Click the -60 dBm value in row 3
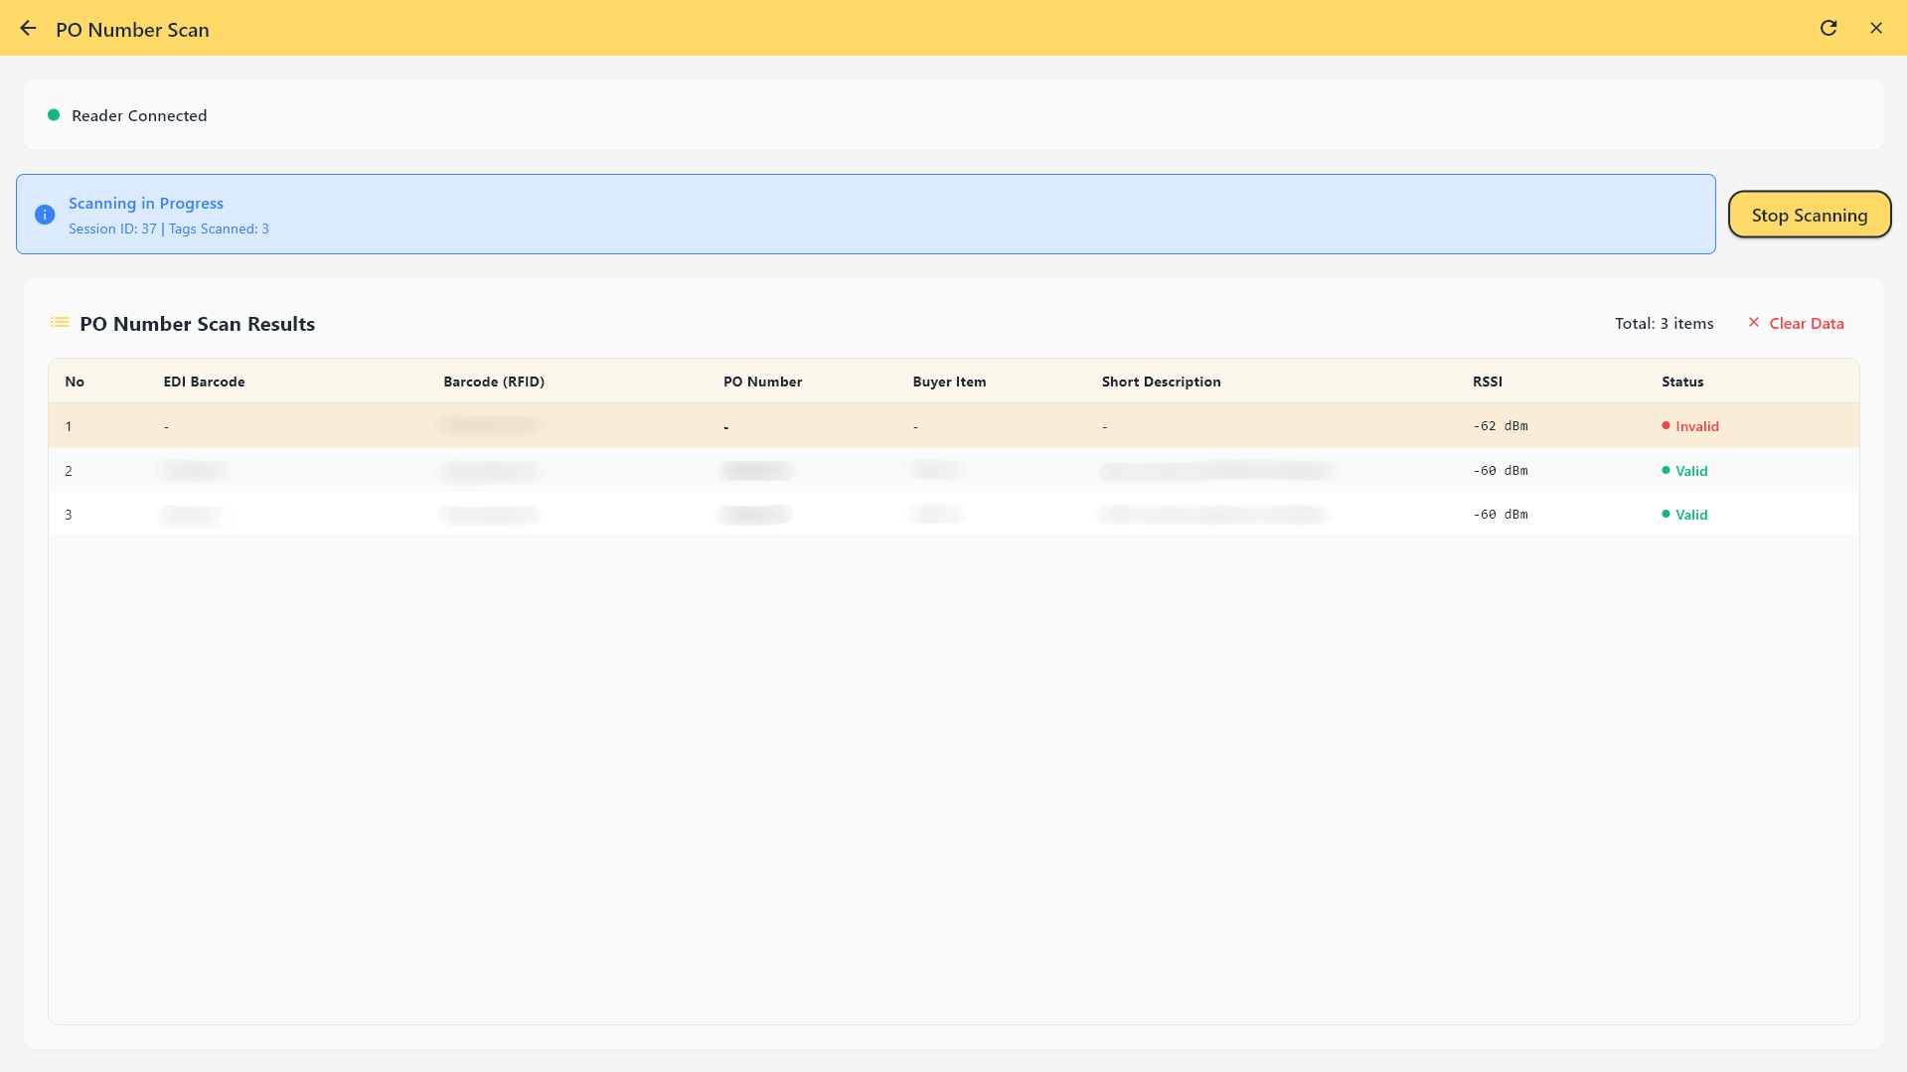 click(1500, 515)
